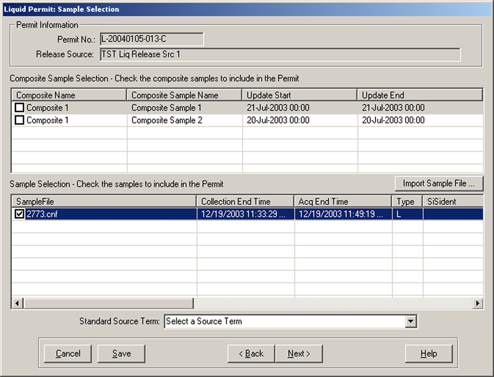Sort by the SampleFile column header
Viewport: 494px width, 377px height.
(x=104, y=201)
